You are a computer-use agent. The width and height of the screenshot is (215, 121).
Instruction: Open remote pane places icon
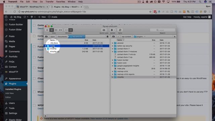(x=114, y=37)
